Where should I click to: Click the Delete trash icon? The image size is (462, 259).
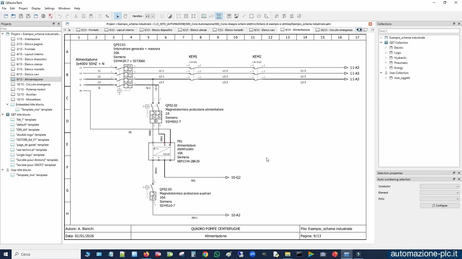100,16
